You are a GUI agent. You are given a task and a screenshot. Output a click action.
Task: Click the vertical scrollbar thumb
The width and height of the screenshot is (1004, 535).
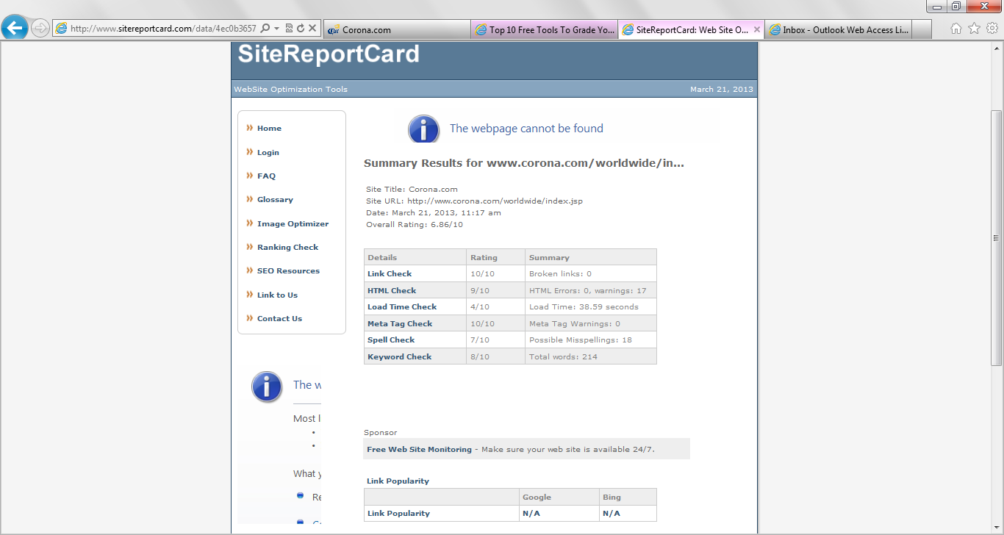[x=997, y=237]
